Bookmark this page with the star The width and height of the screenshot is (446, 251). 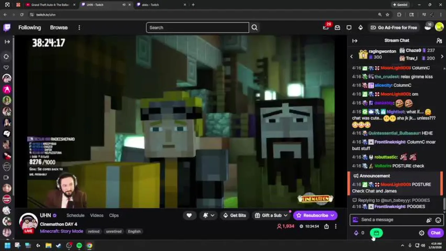coord(387,15)
